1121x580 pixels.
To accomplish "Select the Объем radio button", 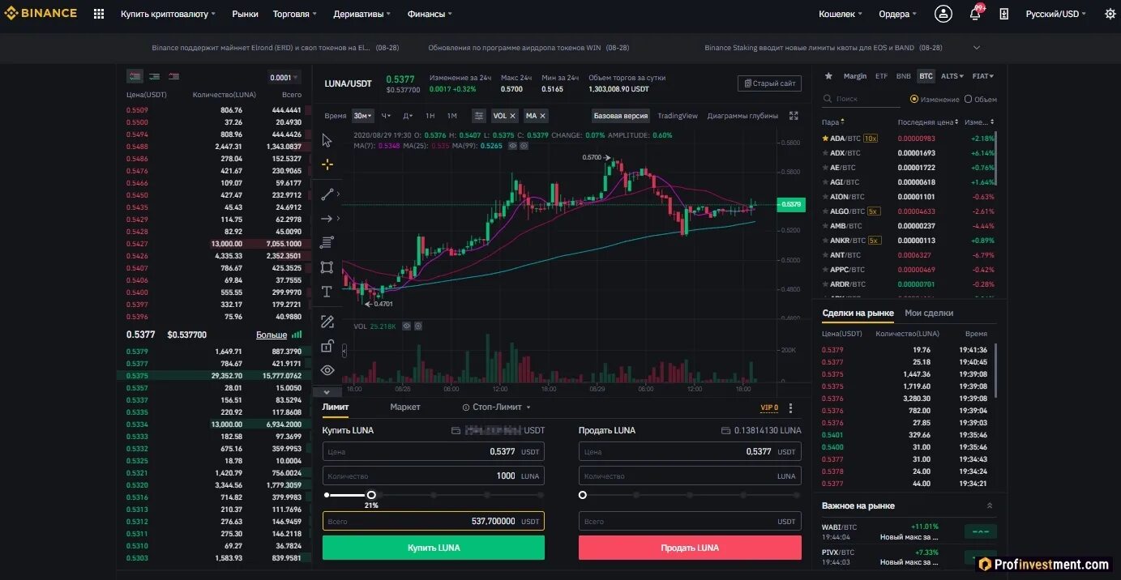I will point(968,99).
